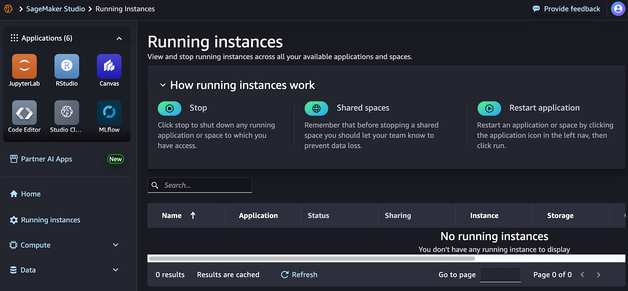Click the Go to page input
This screenshot has width=628, height=291.
(501, 275)
